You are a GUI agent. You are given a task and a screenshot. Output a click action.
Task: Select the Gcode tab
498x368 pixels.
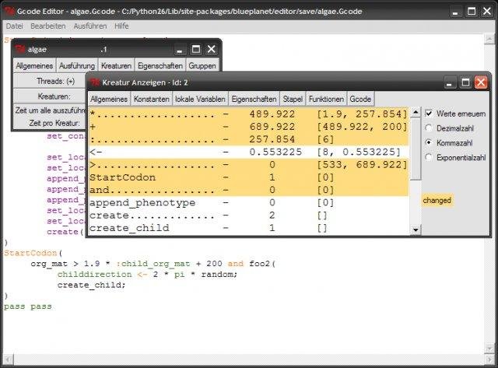click(x=360, y=99)
